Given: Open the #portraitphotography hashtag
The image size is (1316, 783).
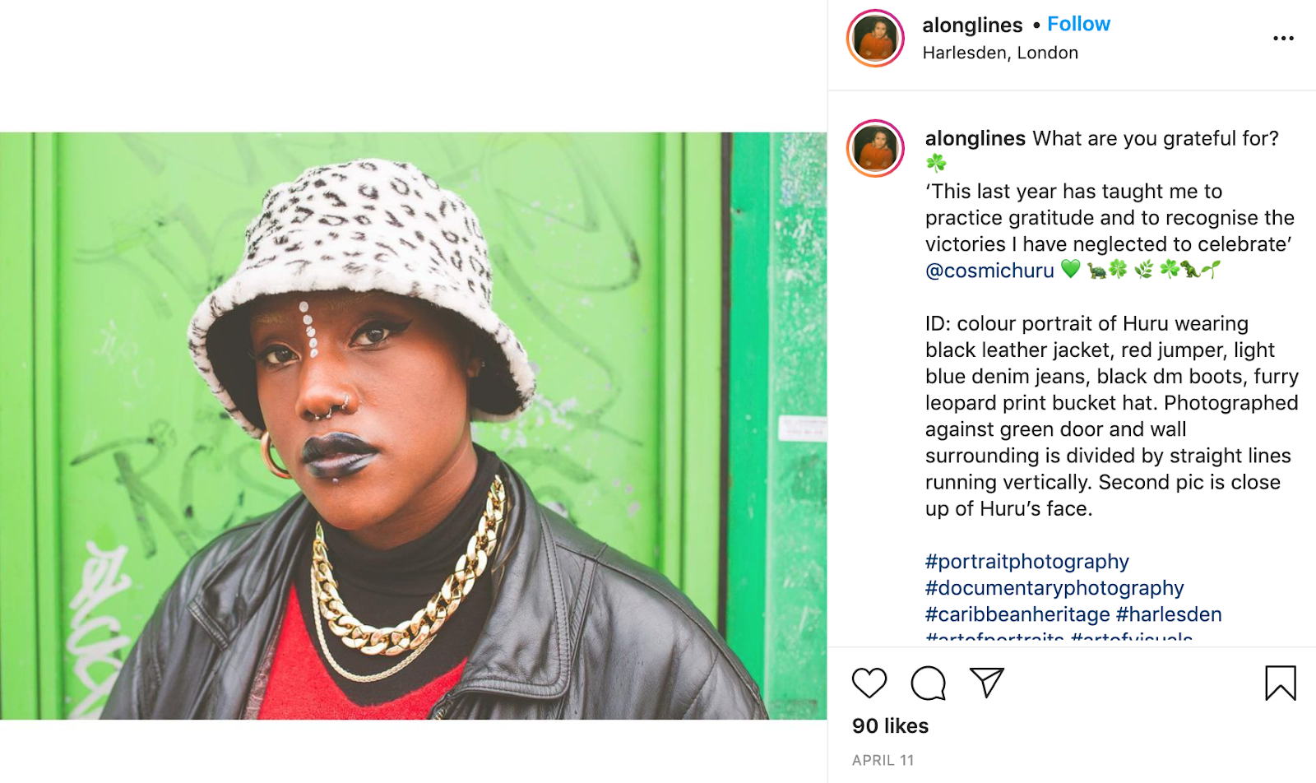Looking at the screenshot, I should 1026,562.
